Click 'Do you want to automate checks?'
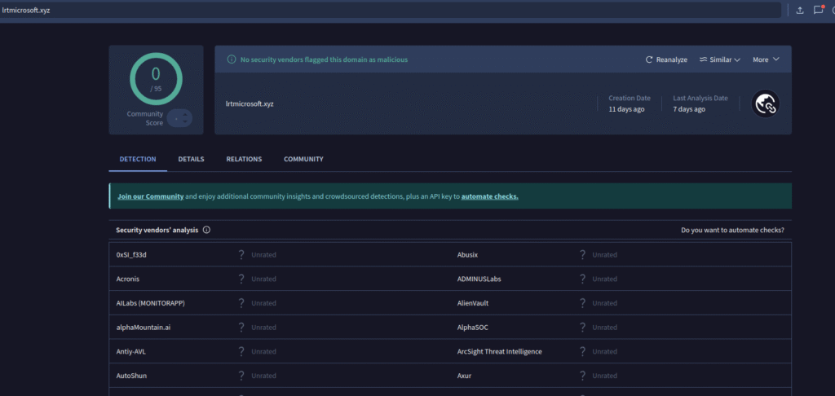This screenshot has width=835, height=396. click(x=732, y=230)
